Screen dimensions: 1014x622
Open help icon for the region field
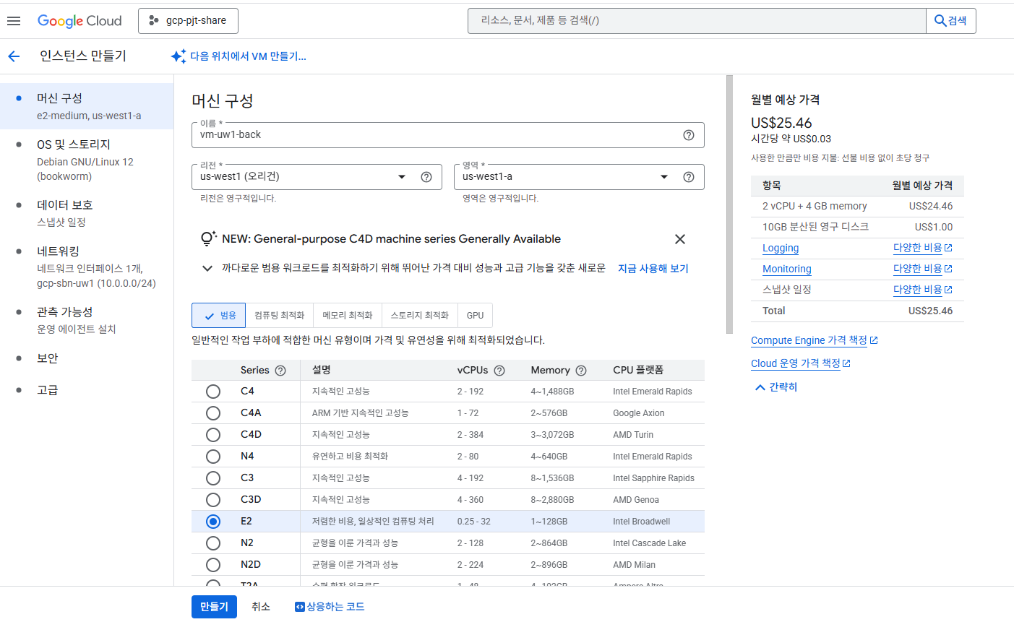(x=426, y=177)
